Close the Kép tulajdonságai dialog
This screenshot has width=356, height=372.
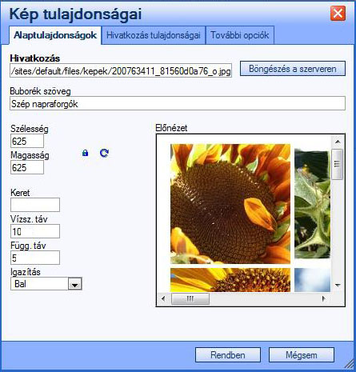(x=338, y=14)
